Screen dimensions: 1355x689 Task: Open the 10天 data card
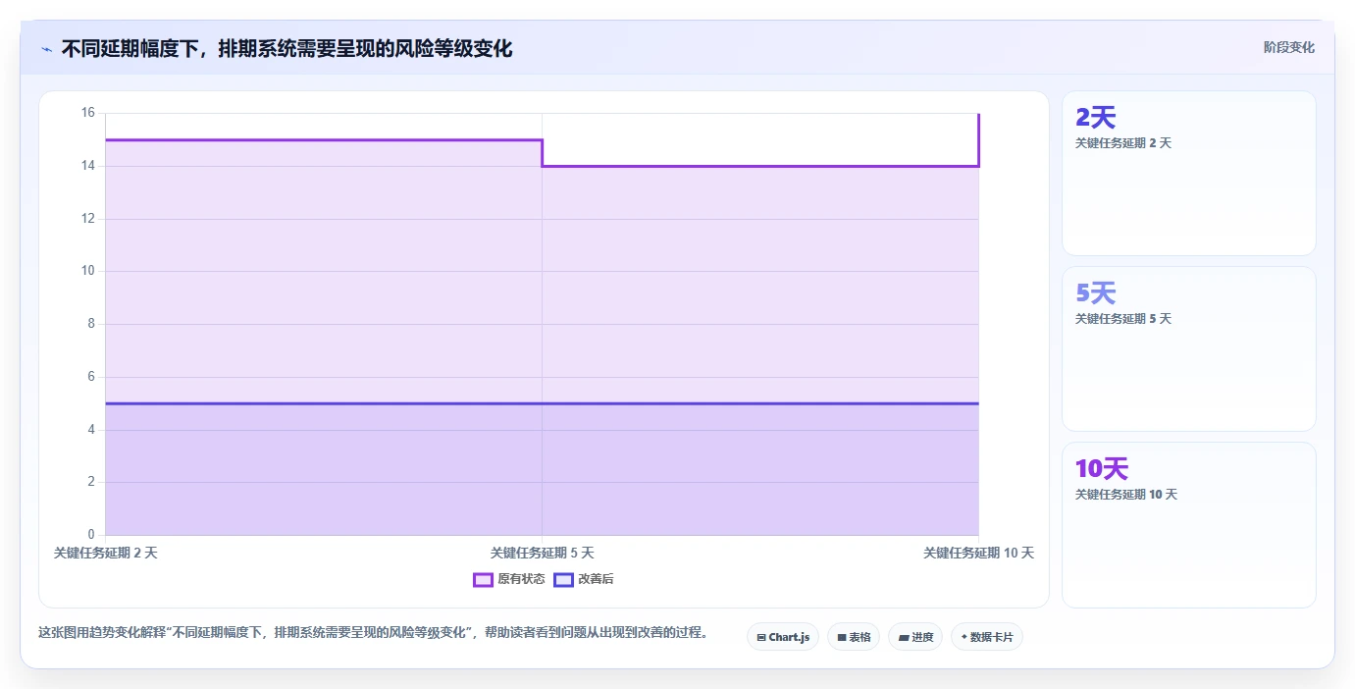click(1189, 525)
